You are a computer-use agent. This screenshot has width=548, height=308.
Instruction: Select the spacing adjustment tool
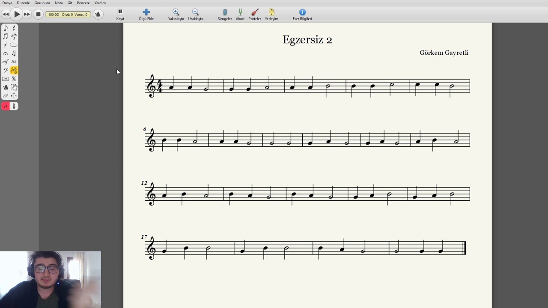coord(14,96)
